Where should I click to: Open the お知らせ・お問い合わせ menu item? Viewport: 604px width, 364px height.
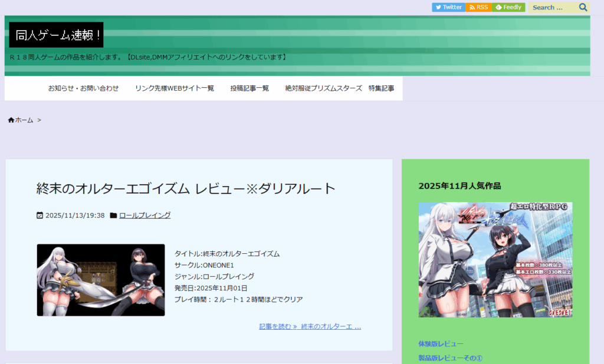click(x=83, y=88)
